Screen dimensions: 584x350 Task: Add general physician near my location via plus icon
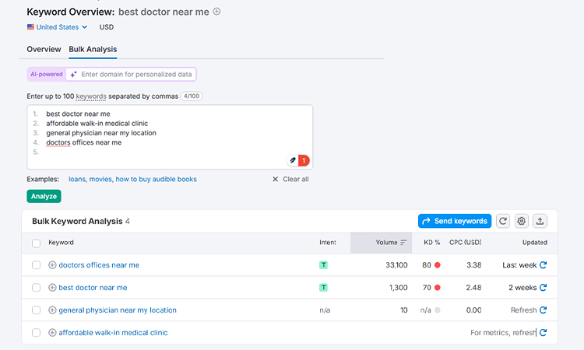tap(52, 310)
